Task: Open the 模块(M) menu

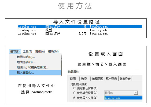Action: point(53,52)
